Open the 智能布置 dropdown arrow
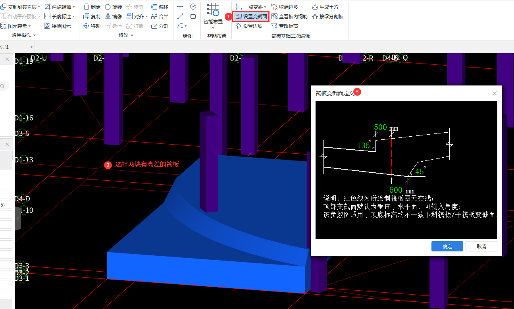This screenshot has height=309, width=514. click(213, 28)
